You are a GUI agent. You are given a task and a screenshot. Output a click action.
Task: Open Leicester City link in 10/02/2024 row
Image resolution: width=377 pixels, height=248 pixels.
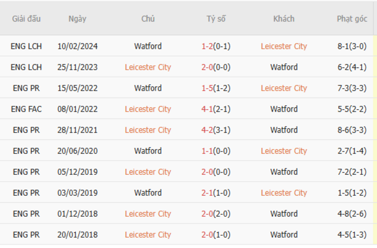(x=284, y=46)
